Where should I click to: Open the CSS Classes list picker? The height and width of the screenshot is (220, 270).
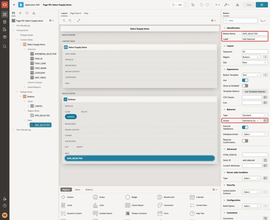tap(265, 97)
